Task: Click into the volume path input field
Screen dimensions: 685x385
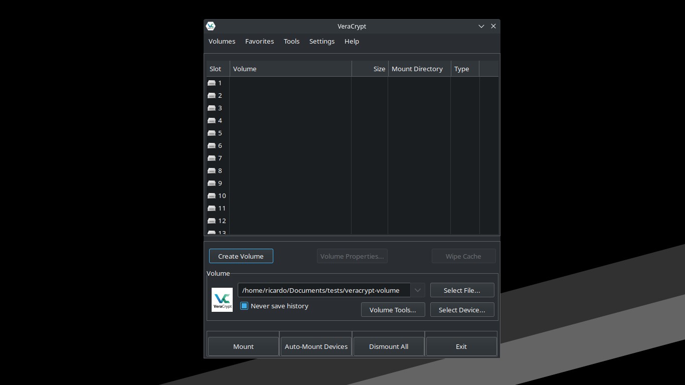Action: tap(324, 290)
